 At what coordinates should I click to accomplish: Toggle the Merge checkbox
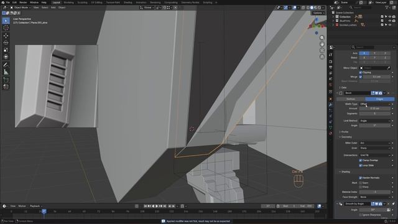point(361,77)
